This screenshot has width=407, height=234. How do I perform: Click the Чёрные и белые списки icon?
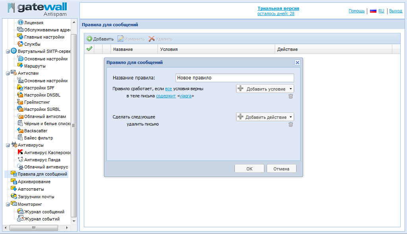pyautogui.click(x=20, y=123)
